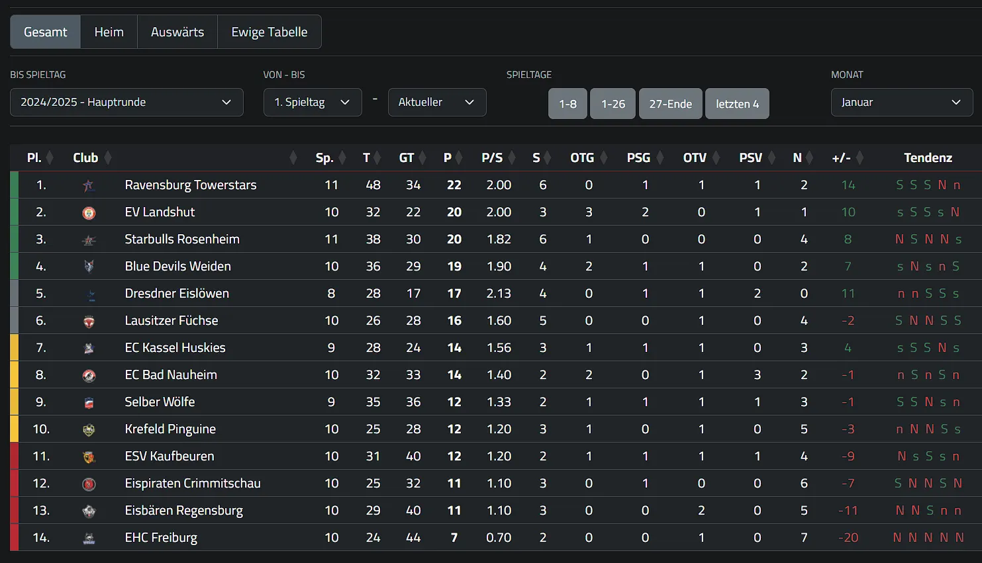
Task: Sort table by GT column arrows
Action: pyautogui.click(x=422, y=158)
